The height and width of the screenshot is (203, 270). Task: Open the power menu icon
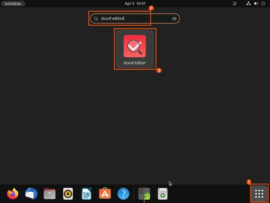coord(263,4)
